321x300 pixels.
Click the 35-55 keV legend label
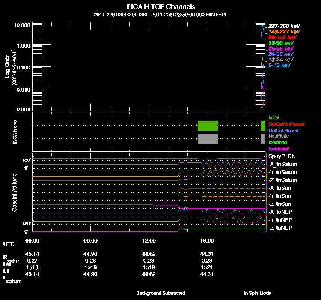click(x=281, y=48)
